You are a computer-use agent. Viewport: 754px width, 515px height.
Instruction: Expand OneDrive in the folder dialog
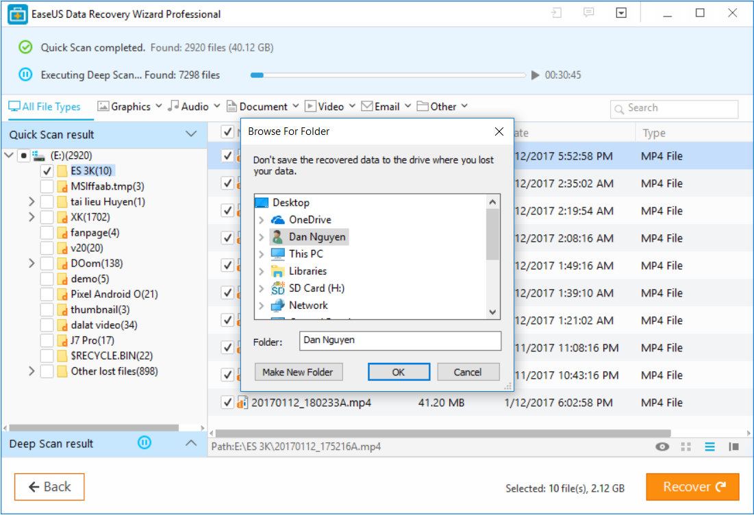click(x=262, y=220)
